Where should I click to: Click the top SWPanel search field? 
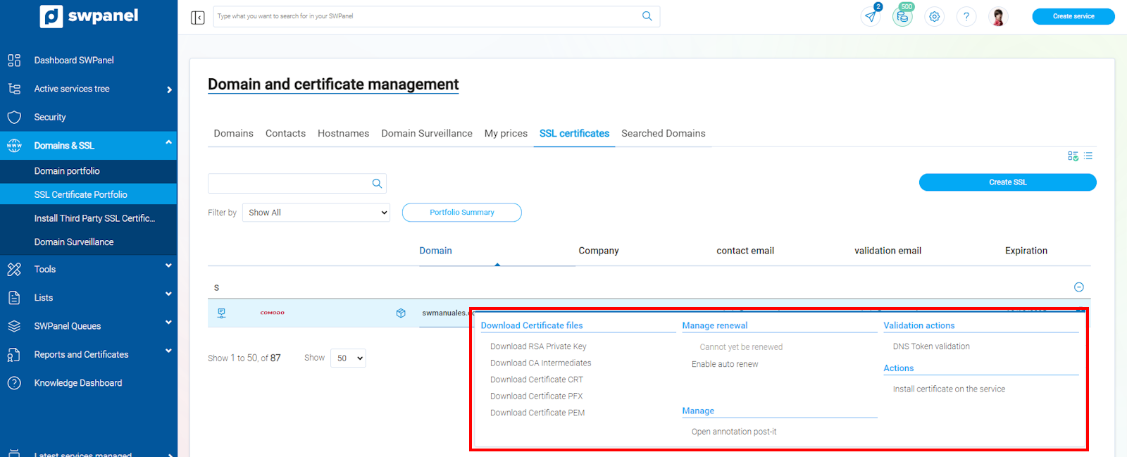[426, 16]
